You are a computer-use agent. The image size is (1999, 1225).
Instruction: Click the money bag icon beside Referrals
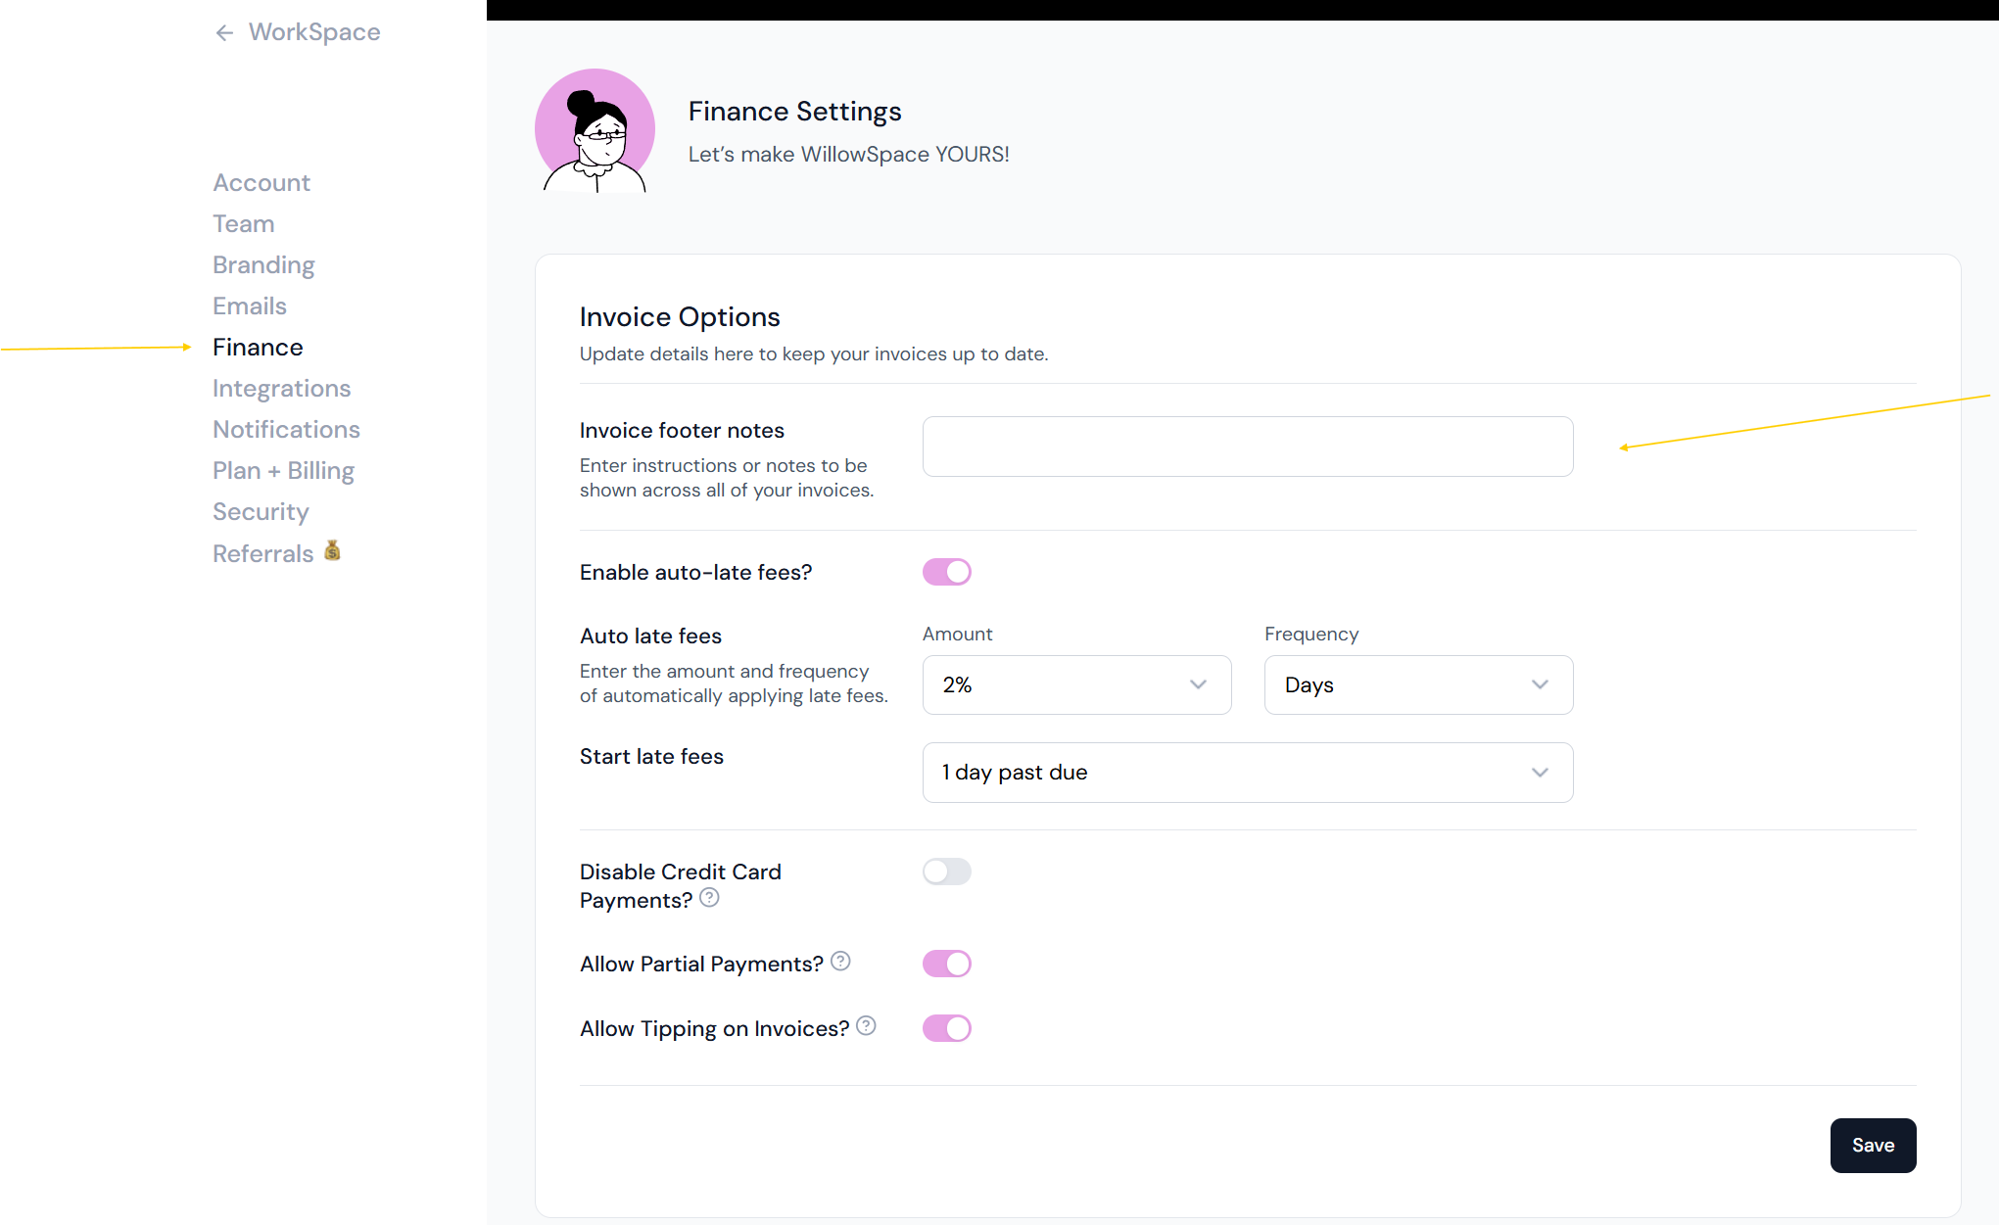pos(332,550)
